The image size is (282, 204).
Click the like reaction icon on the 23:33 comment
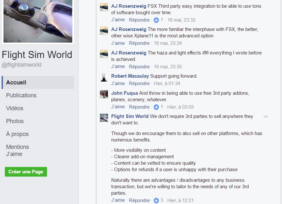[x=156, y=20]
